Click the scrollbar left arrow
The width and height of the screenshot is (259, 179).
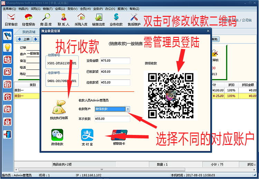(x=16, y=170)
